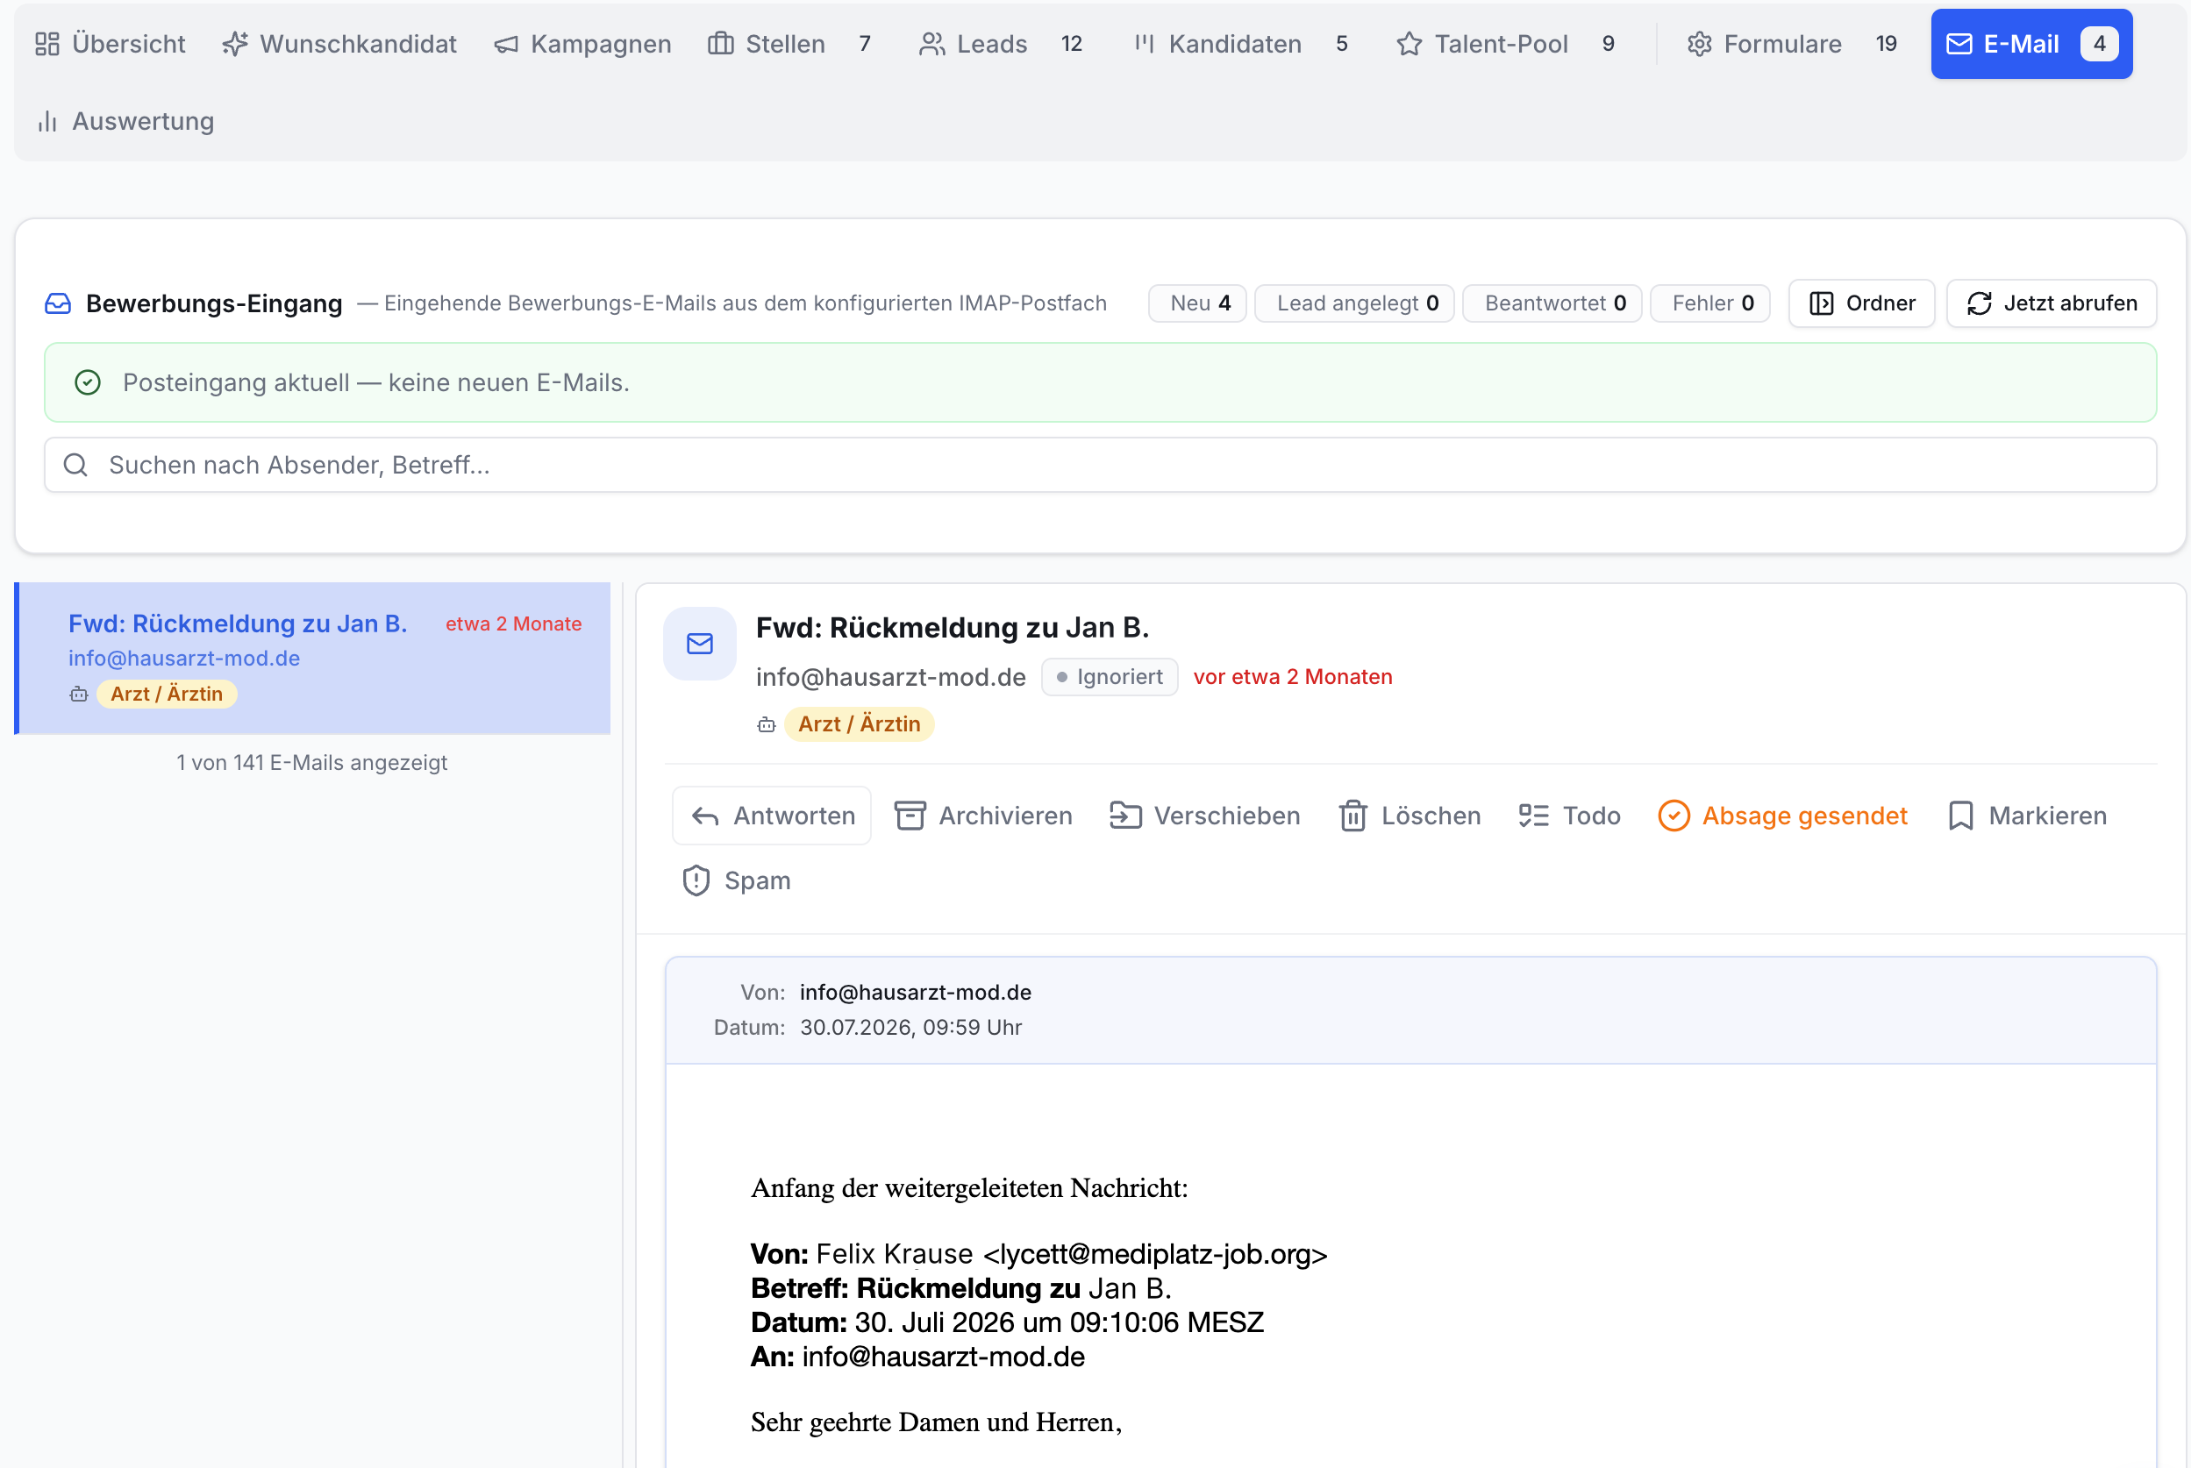Click the envelope icon beside email subject
This screenshot has height=1468, width=2191.
[699, 643]
